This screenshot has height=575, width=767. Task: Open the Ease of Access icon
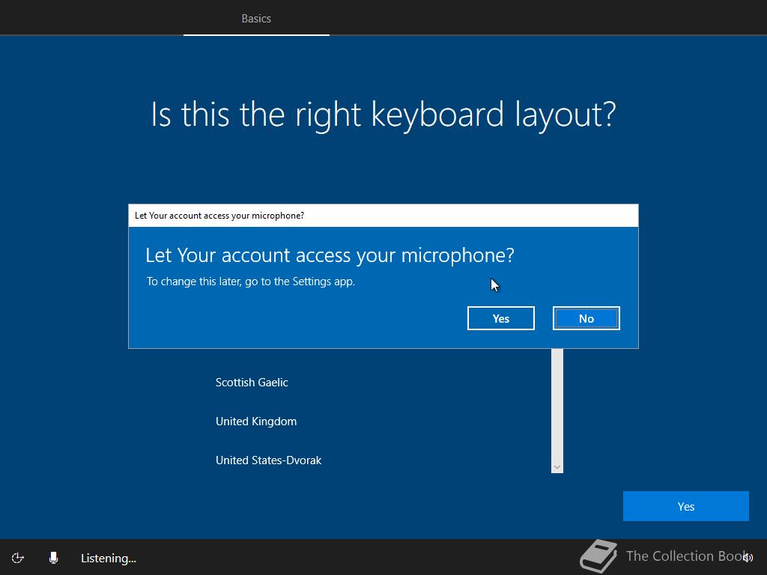(18, 558)
